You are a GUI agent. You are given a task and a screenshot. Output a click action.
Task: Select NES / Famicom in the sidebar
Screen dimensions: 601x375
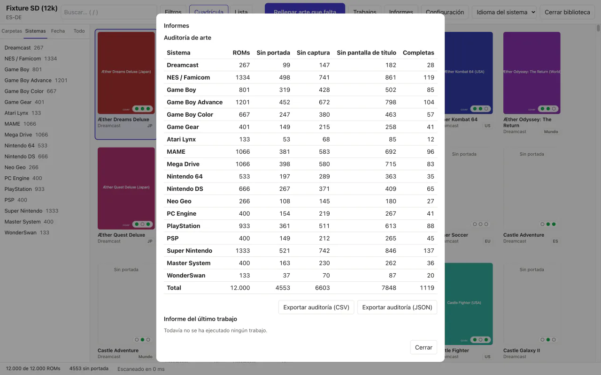[x=45, y=59]
